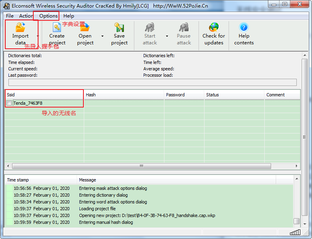Click the Comment column header

(282, 95)
